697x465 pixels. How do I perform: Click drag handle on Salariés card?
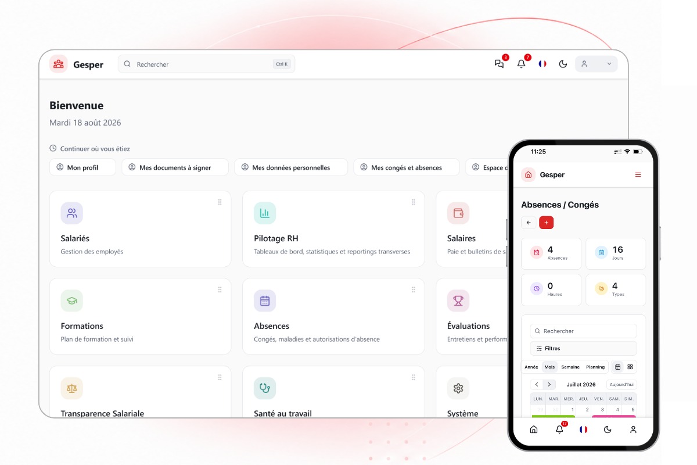(x=220, y=202)
